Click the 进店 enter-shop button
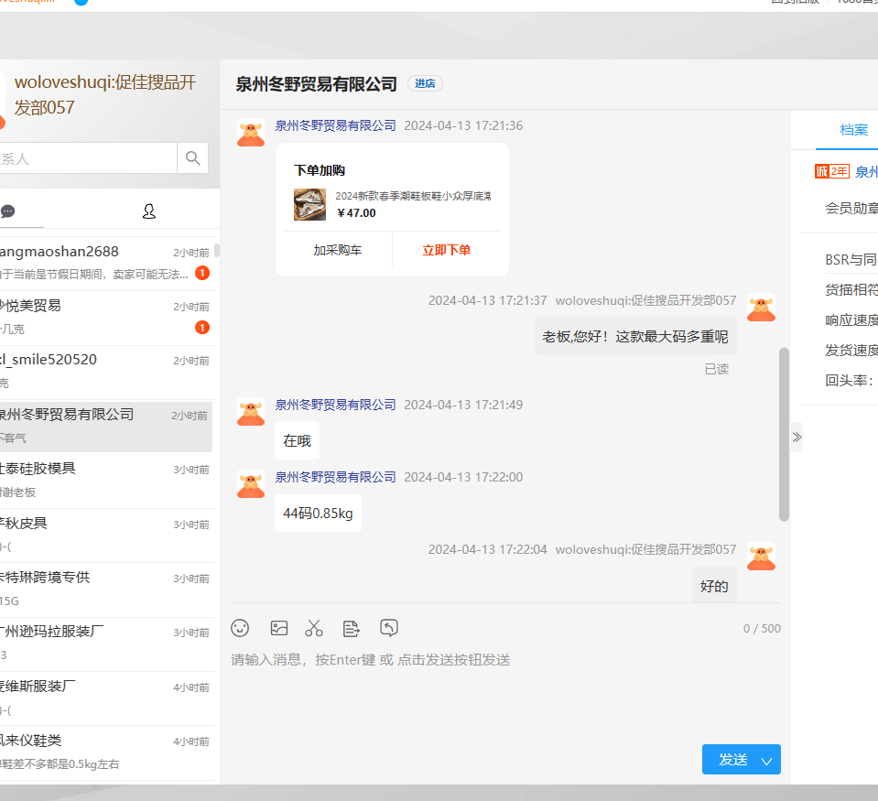Screen dimensions: 878x801 pos(425,84)
